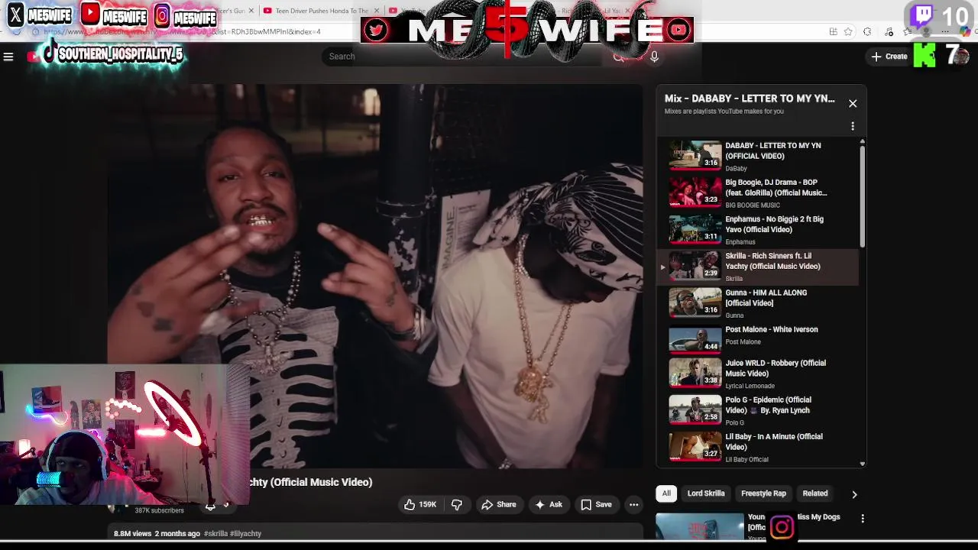978x550 pixels.
Task: Click the '8.8M views 2 months ago' text
Action: (157, 534)
